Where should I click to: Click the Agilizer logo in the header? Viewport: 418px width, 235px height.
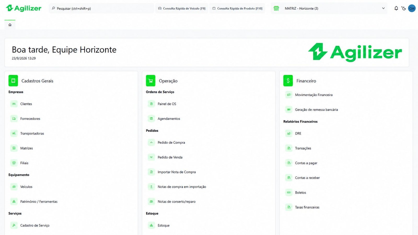click(x=24, y=8)
